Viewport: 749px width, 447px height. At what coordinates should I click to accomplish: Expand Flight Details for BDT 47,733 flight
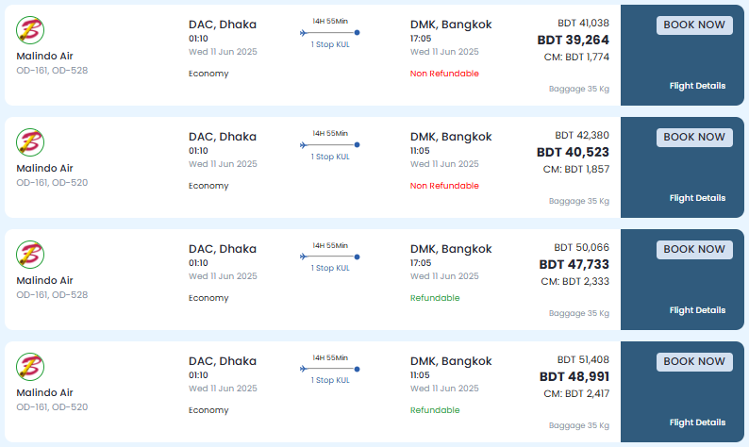click(x=697, y=310)
